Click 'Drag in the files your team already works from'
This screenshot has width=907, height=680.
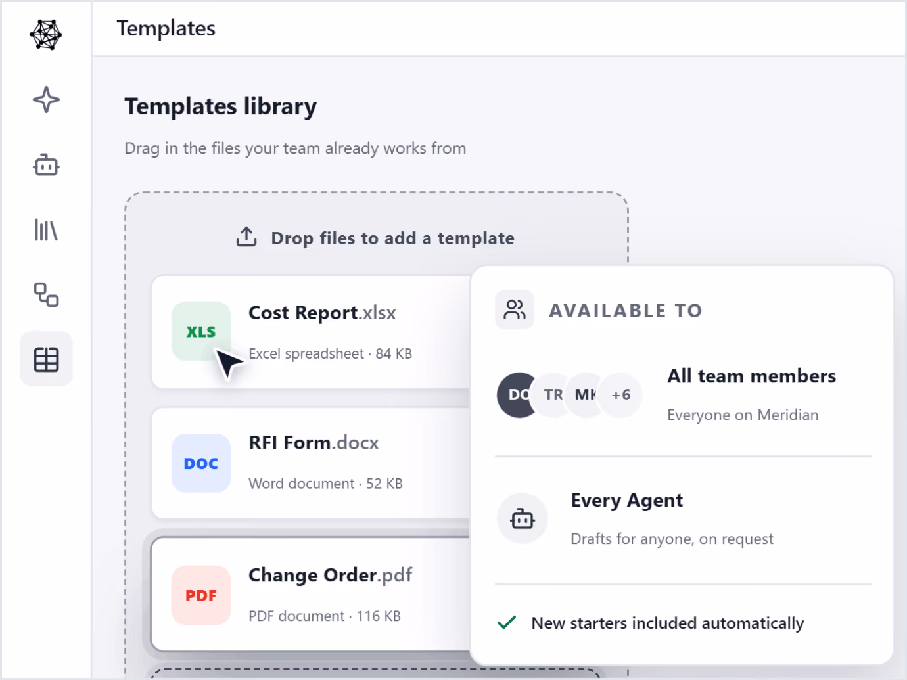tap(295, 148)
